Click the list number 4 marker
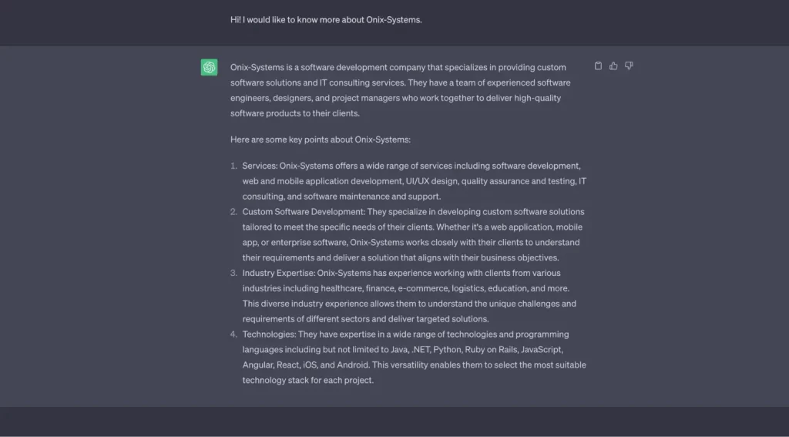Viewport: 789px width, 437px height. [x=233, y=334]
